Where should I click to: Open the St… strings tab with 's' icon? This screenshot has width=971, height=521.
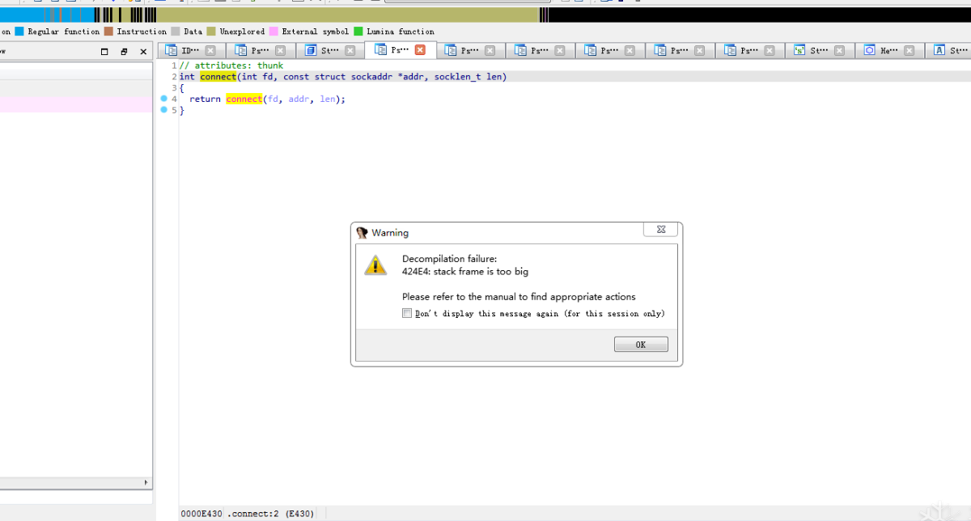(819, 50)
